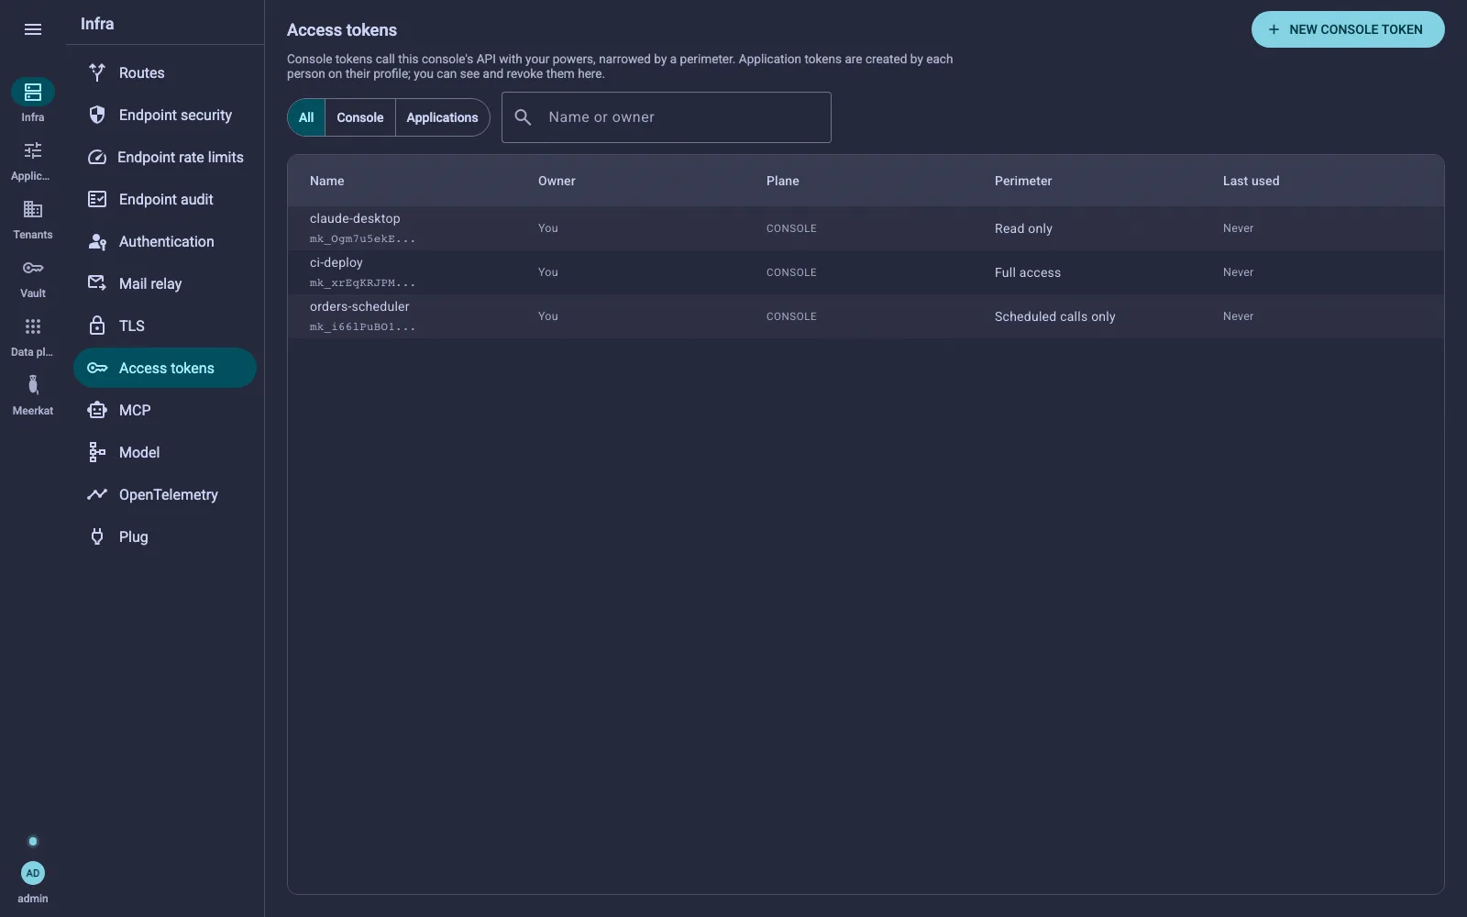This screenshot has height=917, width=1467.
Task: Click the Authentication user icon
Action: click(97, 241)
